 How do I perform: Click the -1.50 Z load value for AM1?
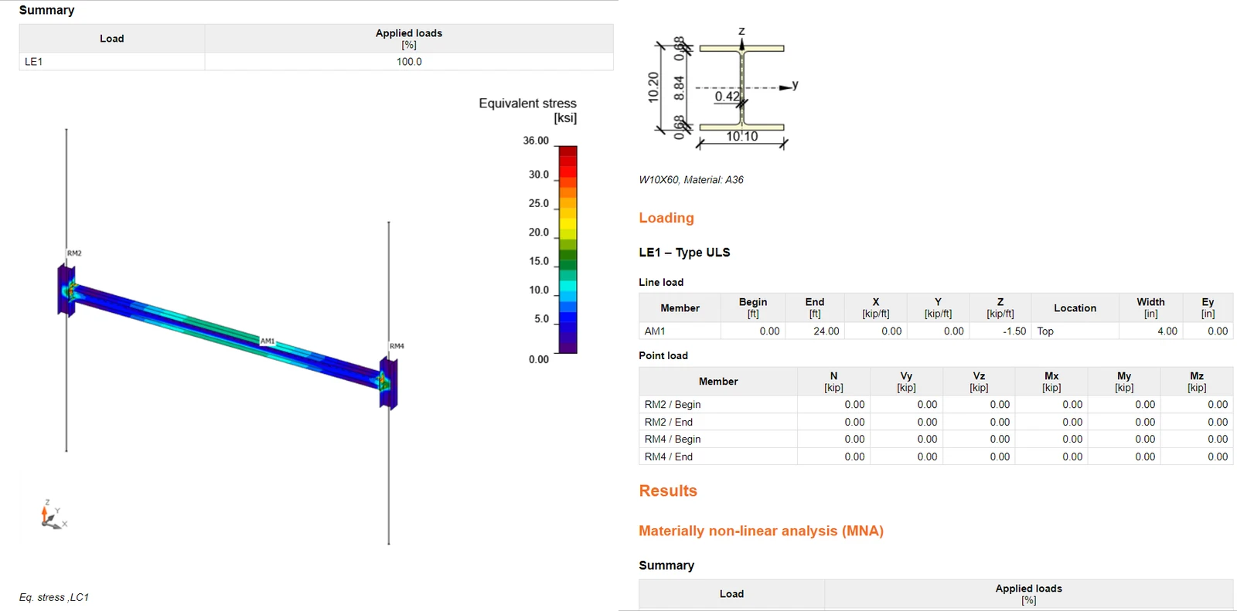point(1014,331)
